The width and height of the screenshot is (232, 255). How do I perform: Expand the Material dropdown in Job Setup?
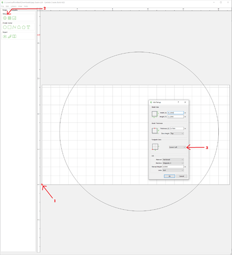click(173, 160)
